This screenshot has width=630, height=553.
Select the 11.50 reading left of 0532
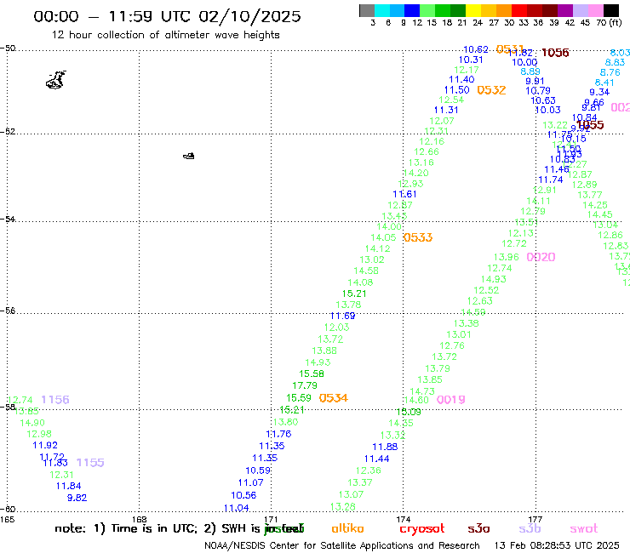(x=457, y=90)
